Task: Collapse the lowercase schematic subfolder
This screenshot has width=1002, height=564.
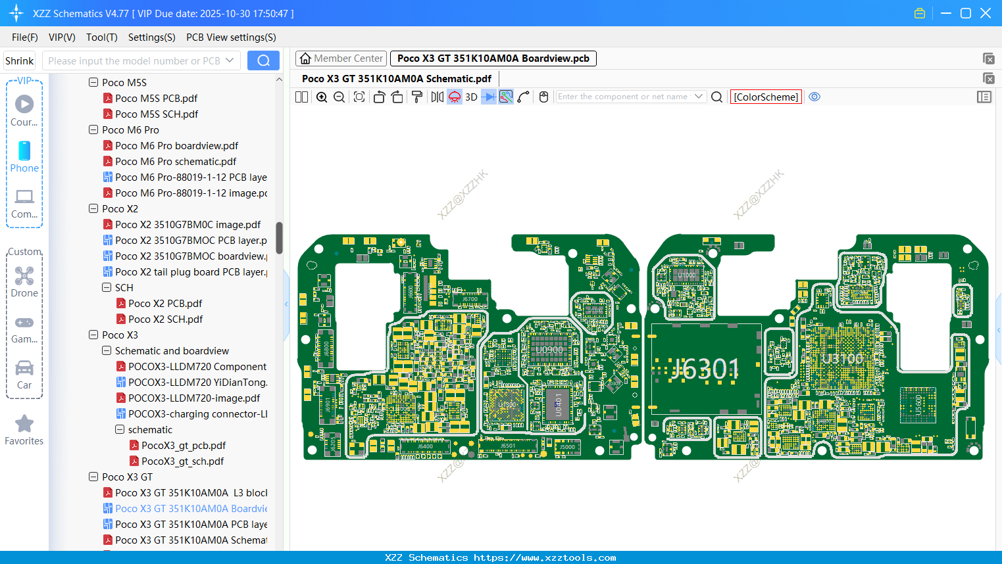Action: 120,430
